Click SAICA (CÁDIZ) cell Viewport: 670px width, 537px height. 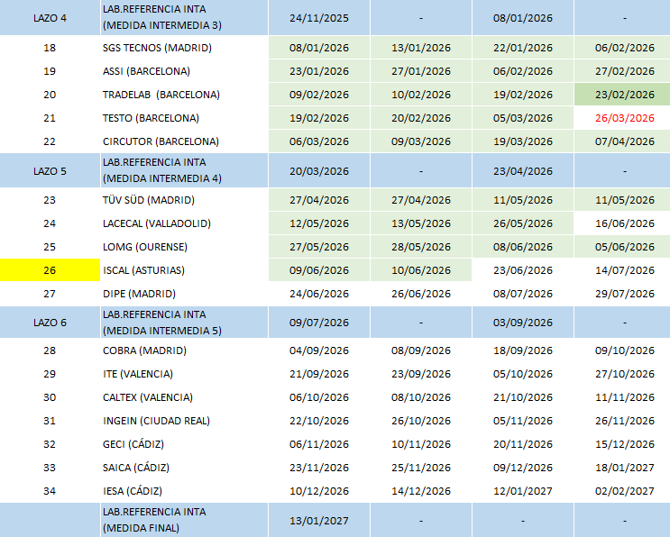[184, 468]
